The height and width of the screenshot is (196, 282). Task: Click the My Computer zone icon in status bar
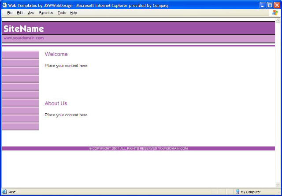tap(237, 192)
